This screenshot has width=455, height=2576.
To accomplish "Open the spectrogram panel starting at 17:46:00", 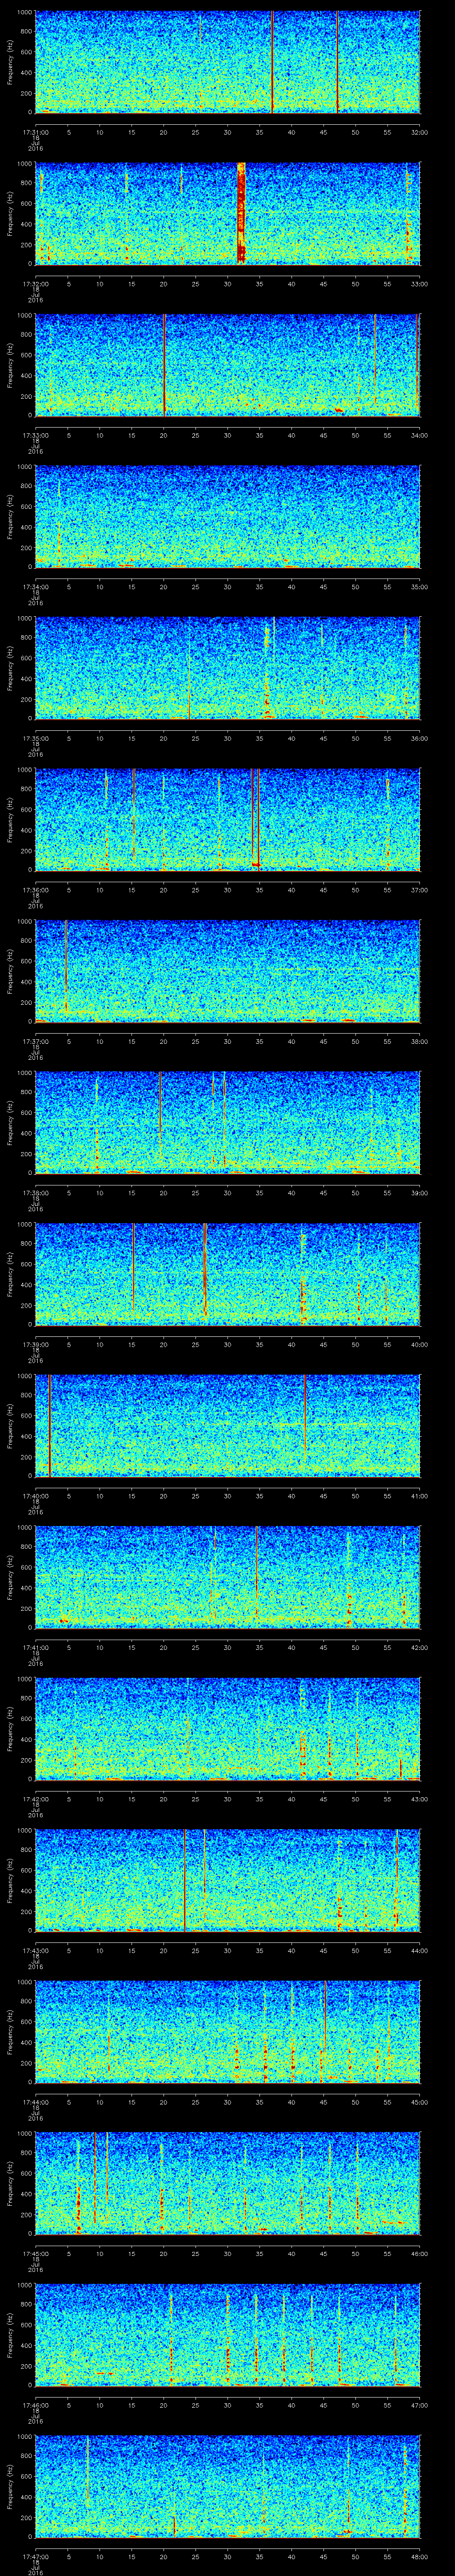I will click(227, 2334).
